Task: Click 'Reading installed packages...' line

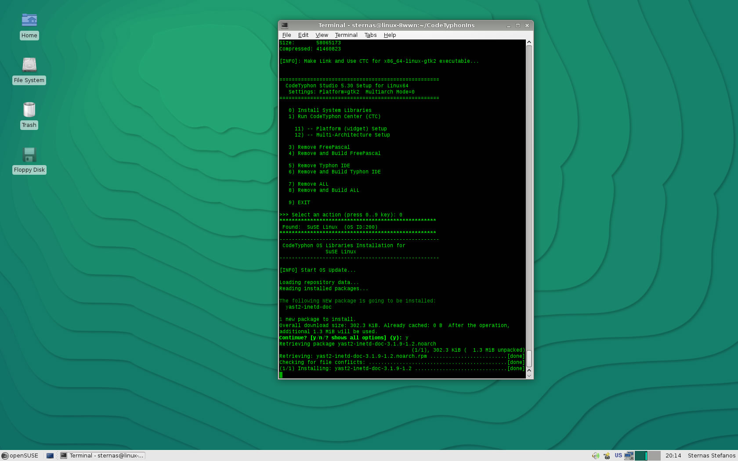Action: tap(324, 289)
